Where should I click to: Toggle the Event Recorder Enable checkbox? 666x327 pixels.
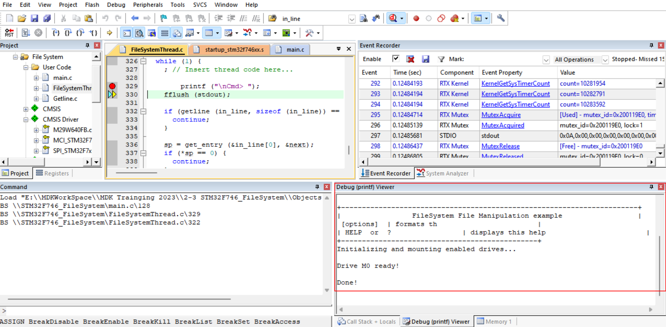(x=395, y=59)
